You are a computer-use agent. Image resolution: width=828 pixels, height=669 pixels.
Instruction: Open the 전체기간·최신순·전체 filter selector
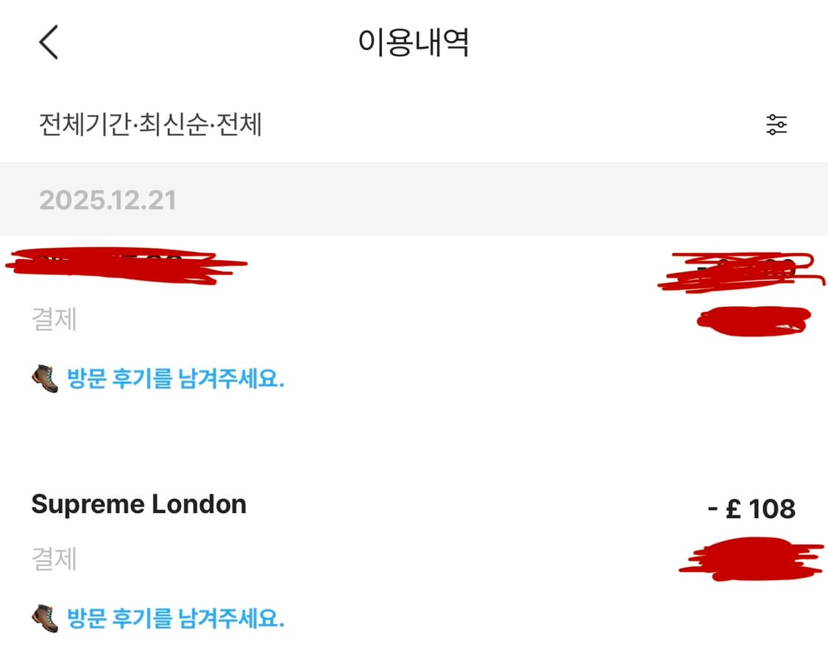click(x=151, y=125)
